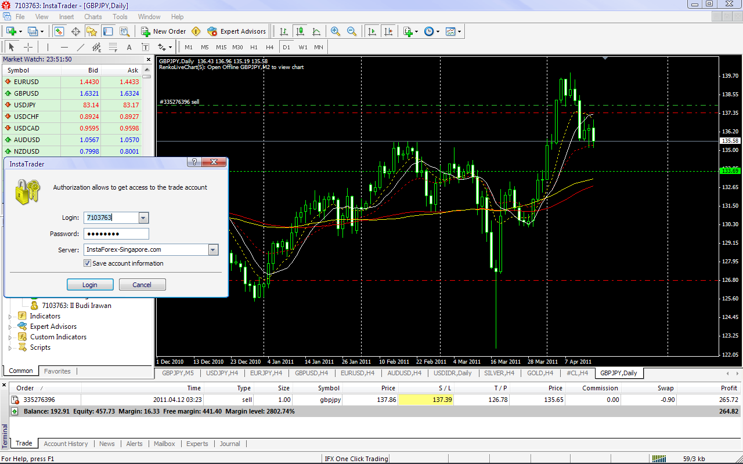Image resolution: width=743 pixels, height=464 pixels.
Task: Toggle Chart Shift icon
Action: pyautogui.click(x=388, y=31)
